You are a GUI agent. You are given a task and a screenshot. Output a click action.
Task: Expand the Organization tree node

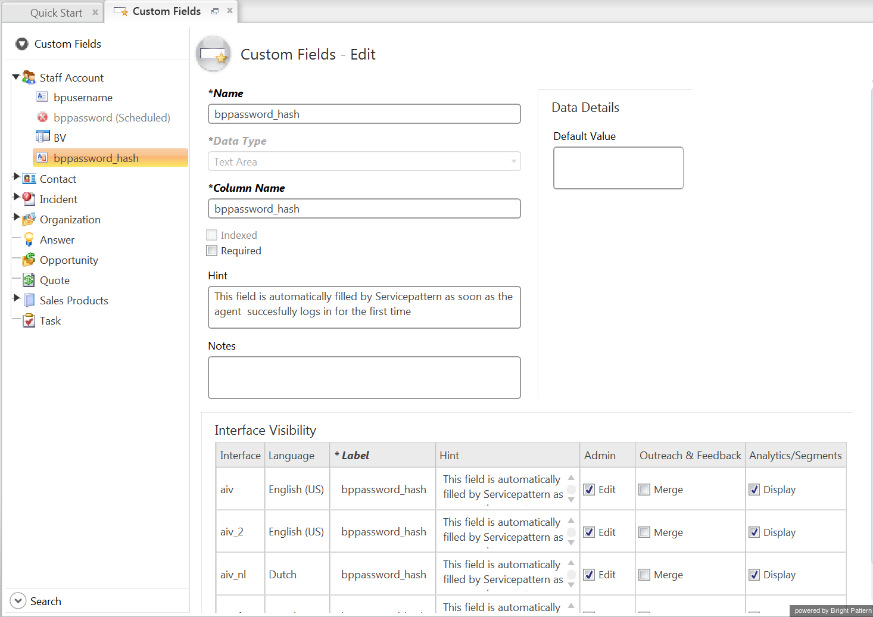point(17,217)
